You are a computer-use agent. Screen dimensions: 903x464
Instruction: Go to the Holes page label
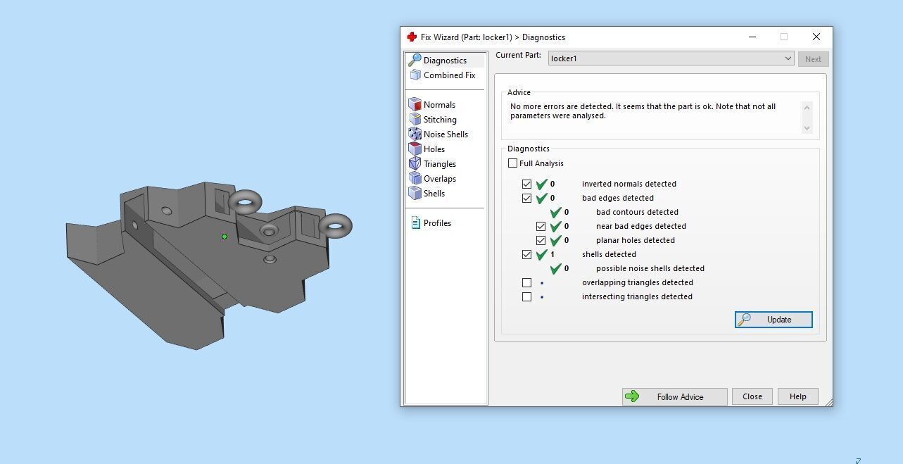click(x=434, y=149)
